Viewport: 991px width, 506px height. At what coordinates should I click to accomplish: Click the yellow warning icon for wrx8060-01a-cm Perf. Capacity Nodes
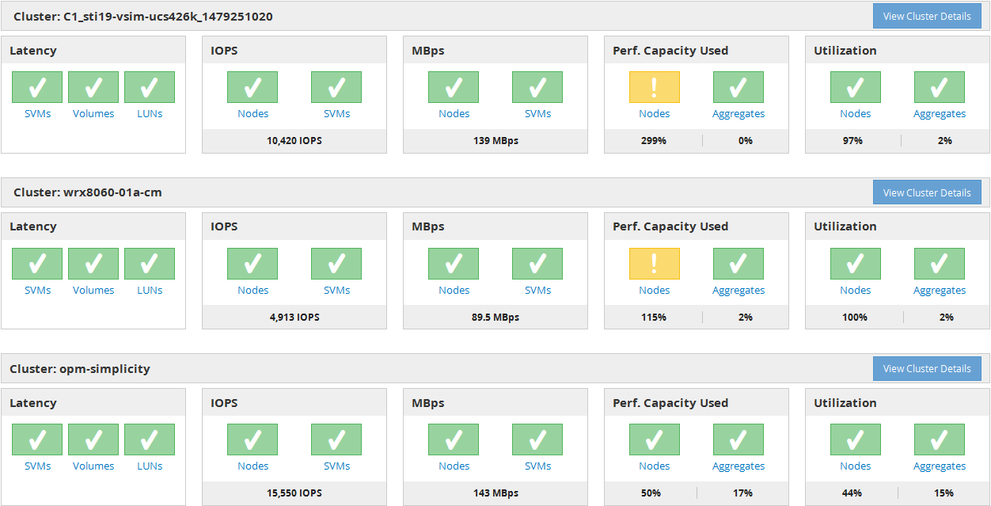pos(654,264)
